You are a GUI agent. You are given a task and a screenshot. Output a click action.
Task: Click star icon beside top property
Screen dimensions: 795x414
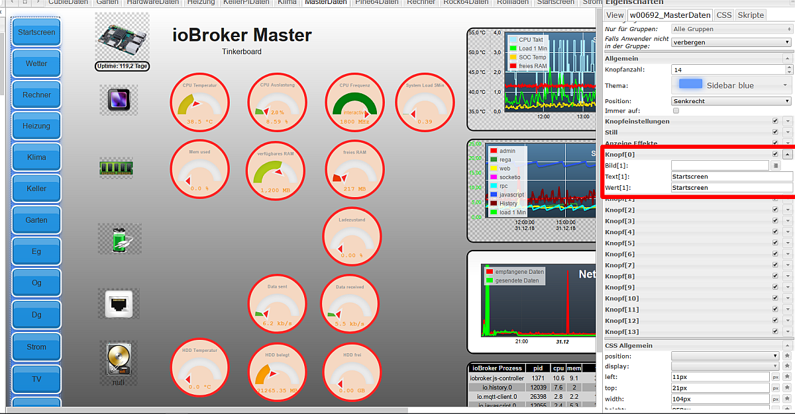pos(787,388)
